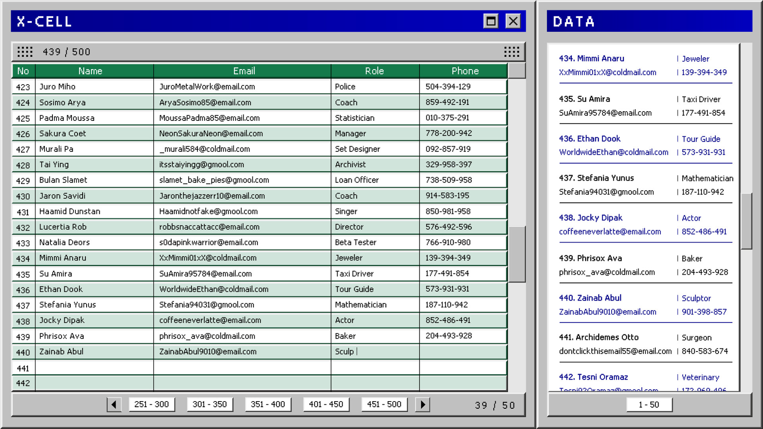The width and height of the screenshot is (763, 429).
Task: Open the Jocky Dipak entry in DATA panel
Action: [591, 218]
